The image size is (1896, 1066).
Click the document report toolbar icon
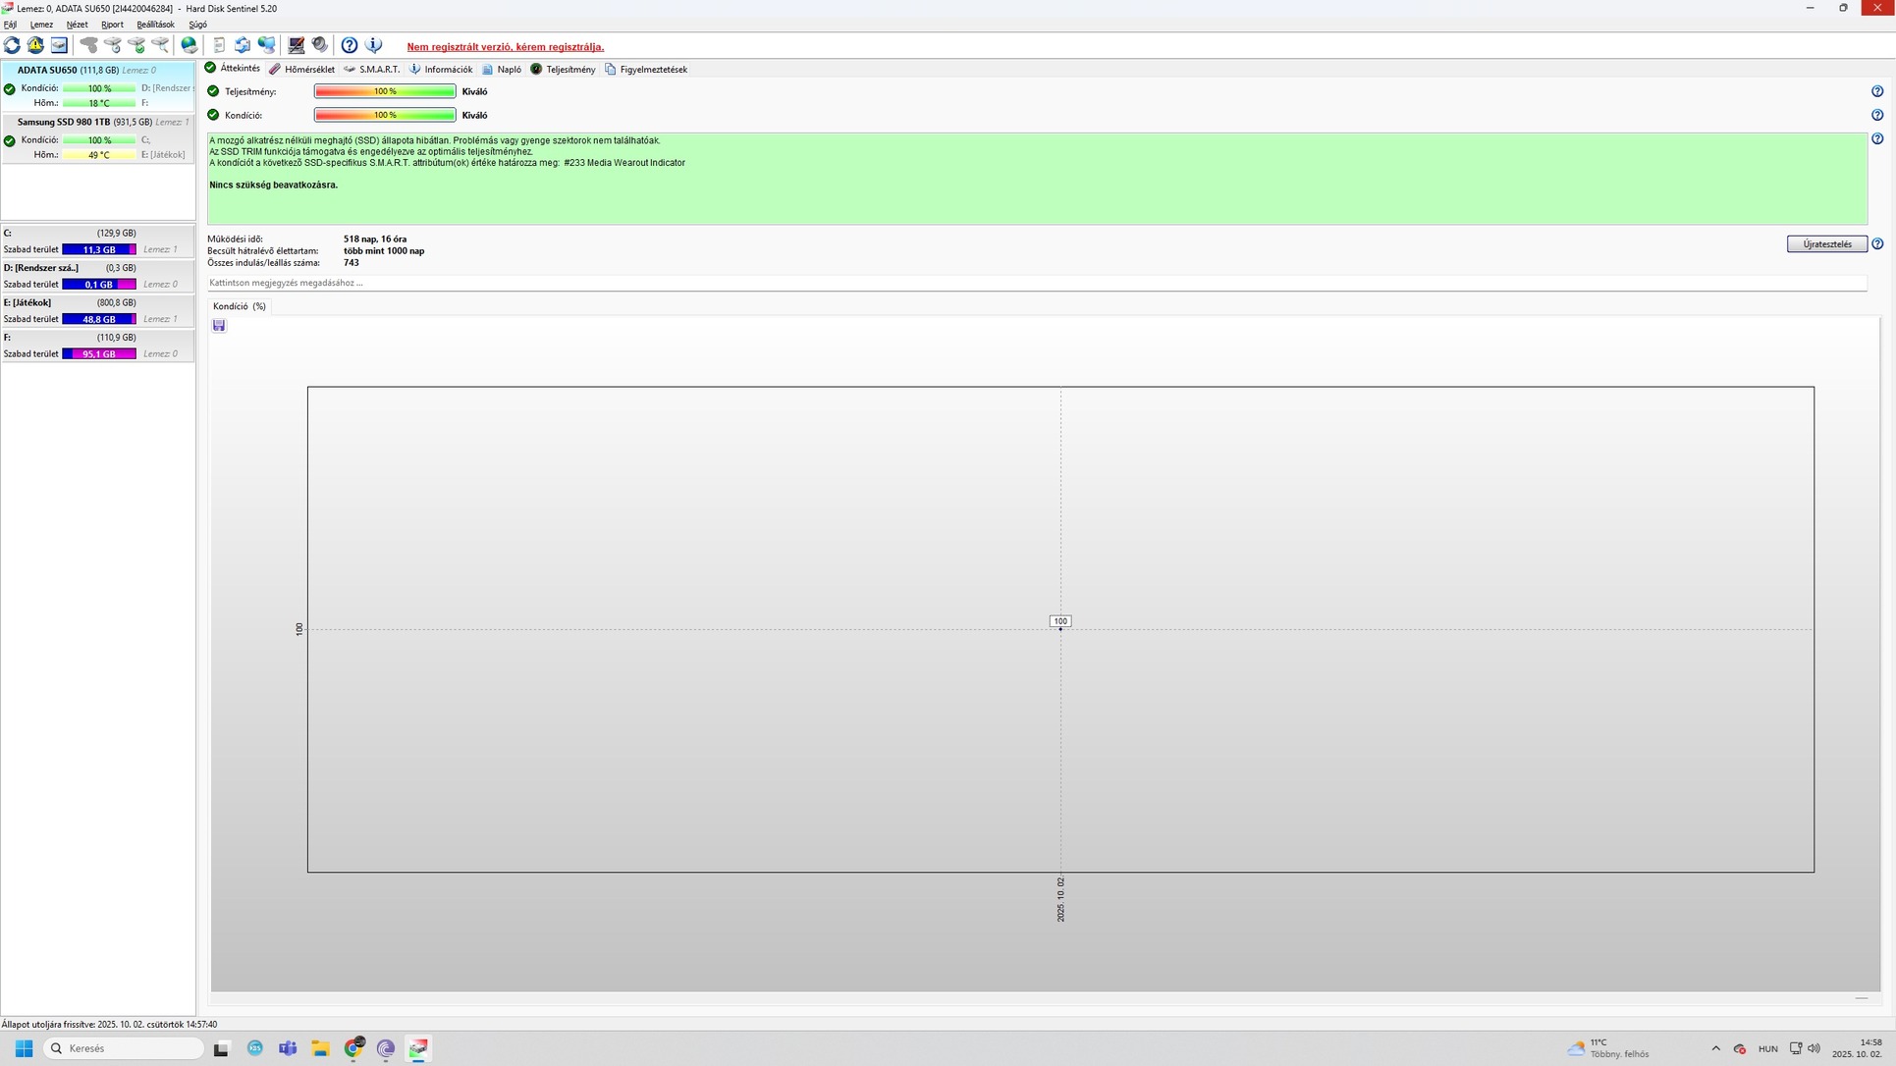tap(219, 45)
